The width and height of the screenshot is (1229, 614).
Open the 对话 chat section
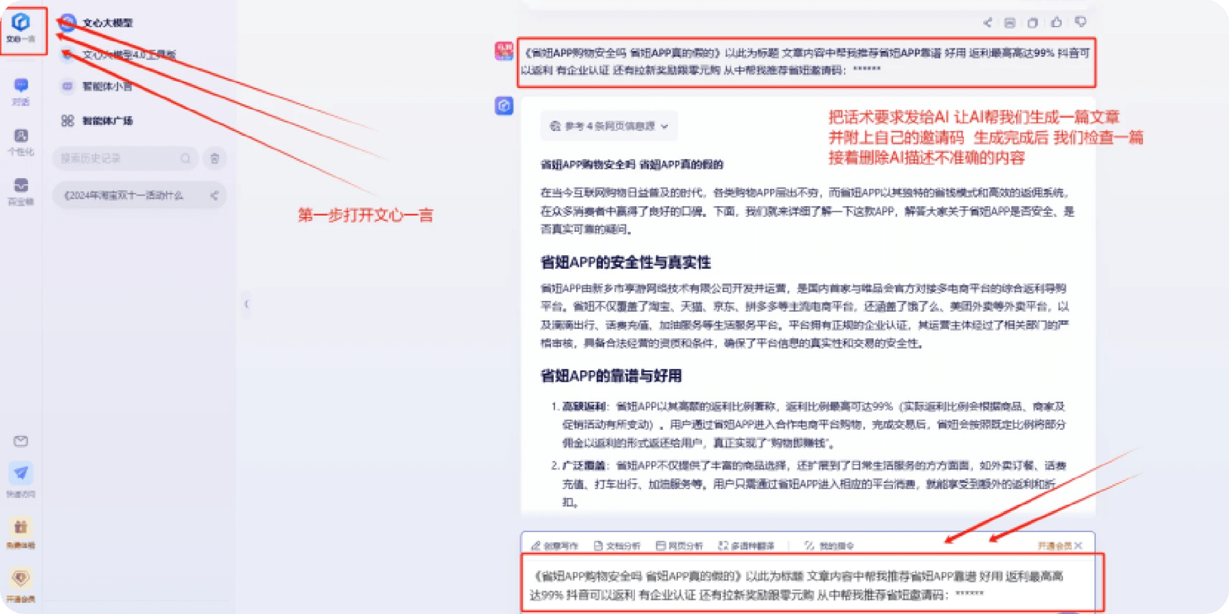(x=21, y=91)
